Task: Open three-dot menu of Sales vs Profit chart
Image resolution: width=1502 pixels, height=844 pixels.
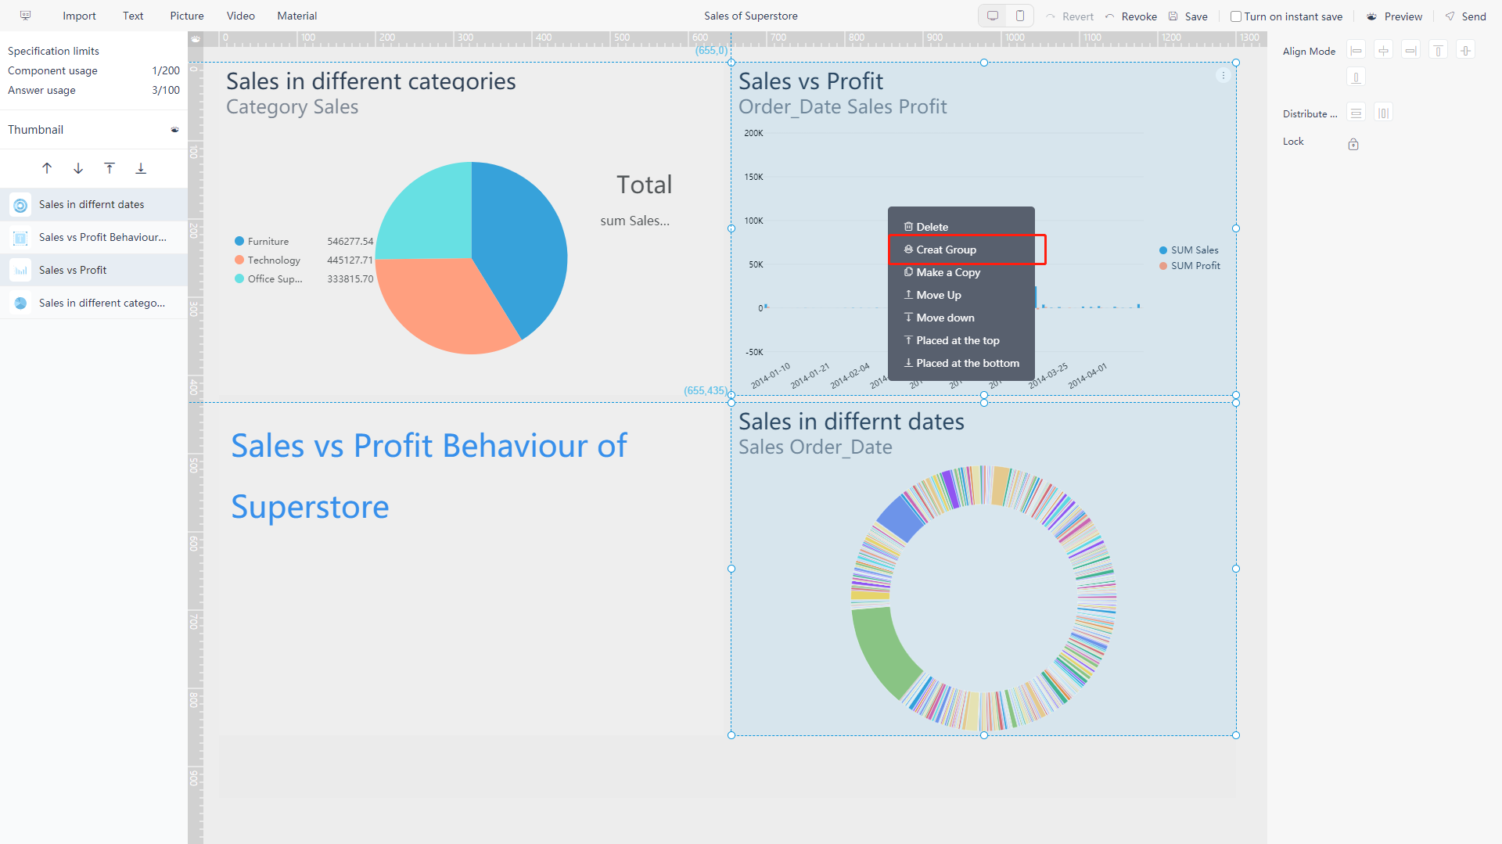Action: point(1223,75)
